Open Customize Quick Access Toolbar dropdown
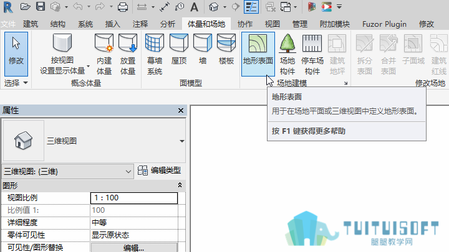This screenshot has height=252, width=449. [x=339, y=7]
